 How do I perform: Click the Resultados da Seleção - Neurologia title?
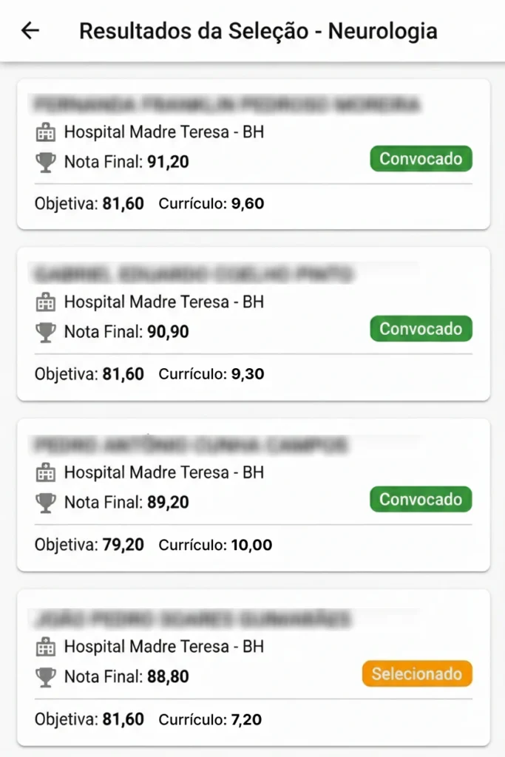[258, 31]
